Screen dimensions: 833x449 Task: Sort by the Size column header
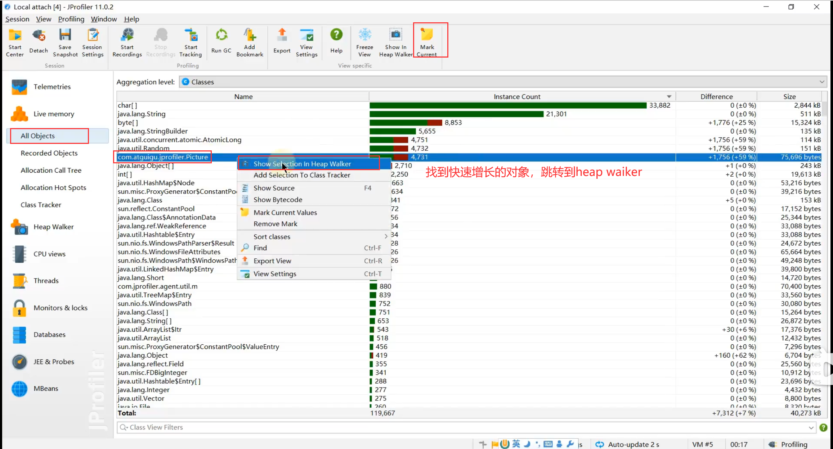[x=789, y=97]
